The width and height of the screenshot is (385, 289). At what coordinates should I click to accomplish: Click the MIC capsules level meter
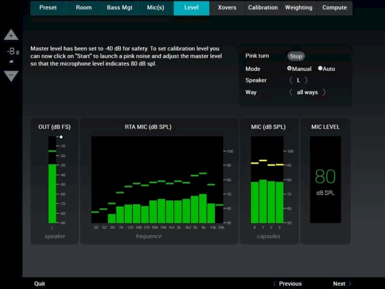(x=267, y=180)
